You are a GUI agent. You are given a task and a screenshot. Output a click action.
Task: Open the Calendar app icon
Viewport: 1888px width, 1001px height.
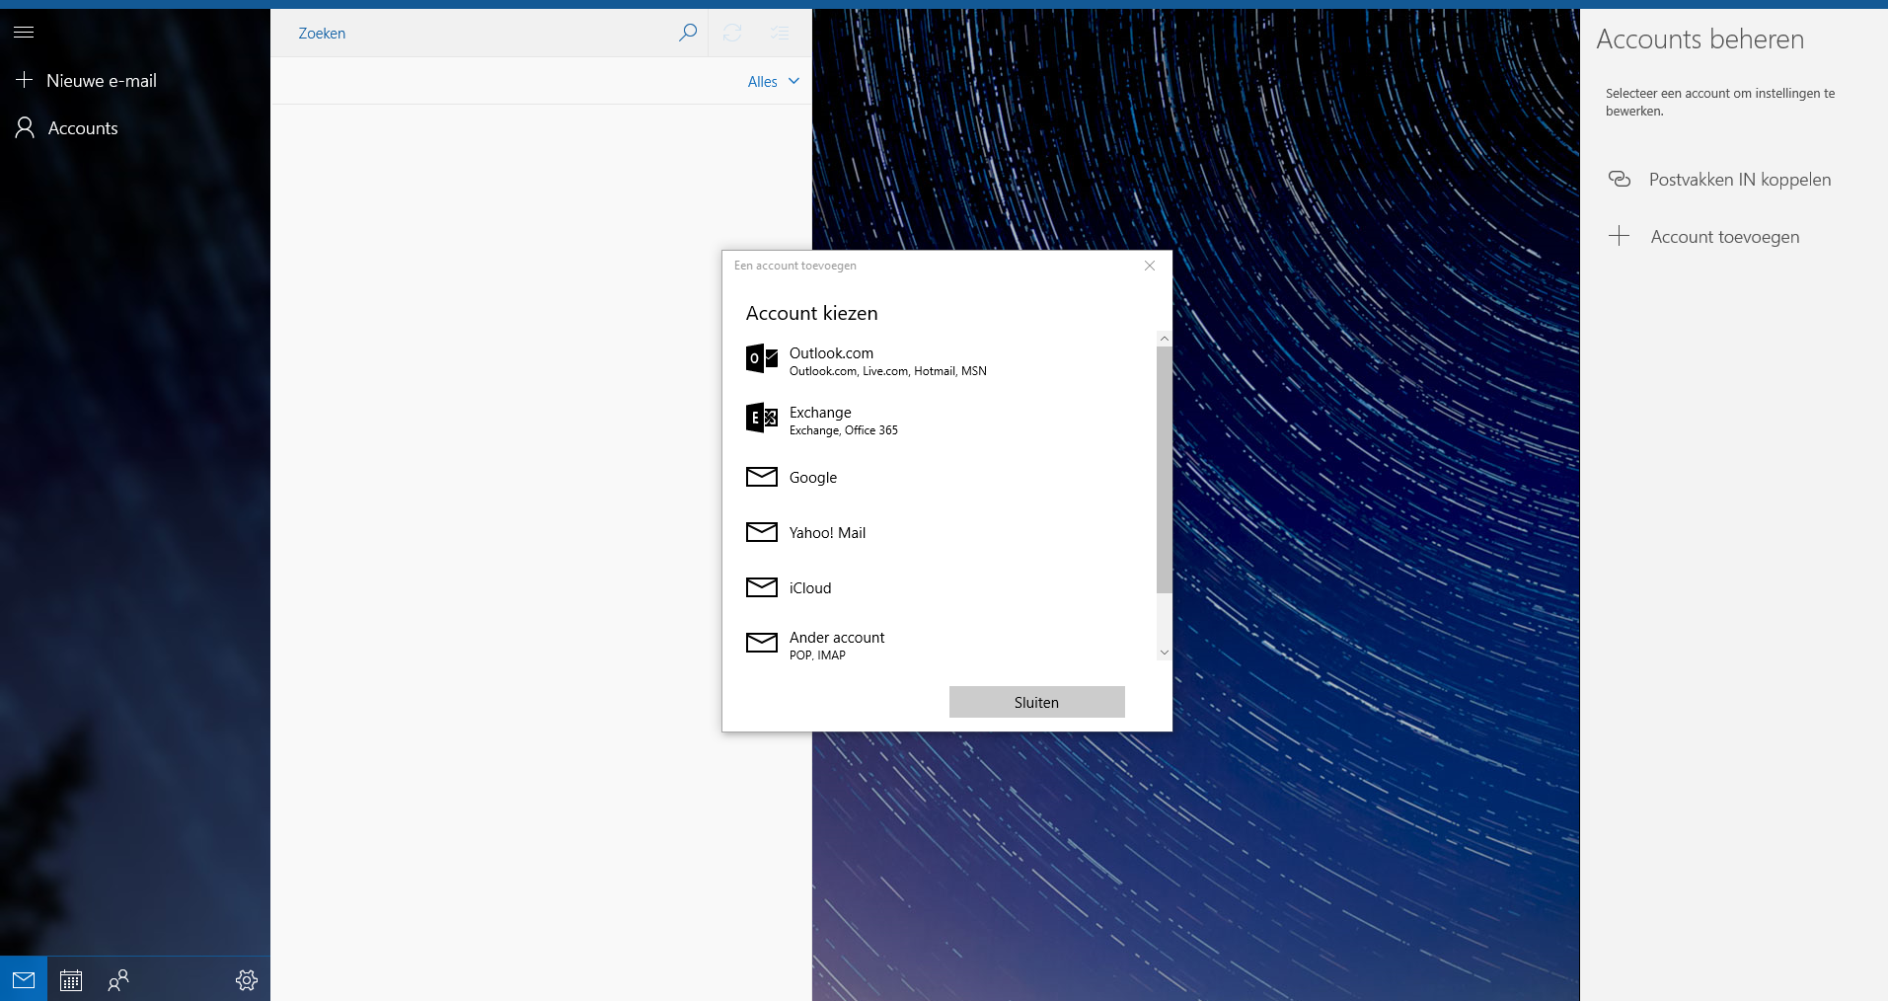(x=71, y=979)
